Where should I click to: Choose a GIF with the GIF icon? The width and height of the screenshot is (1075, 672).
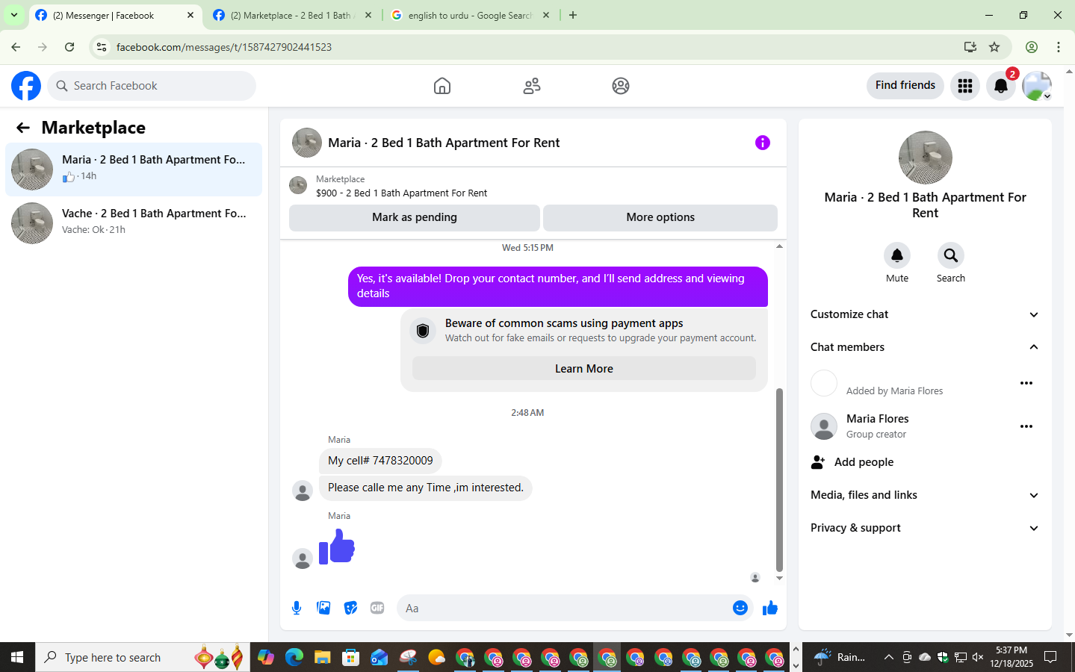point(377,608)
